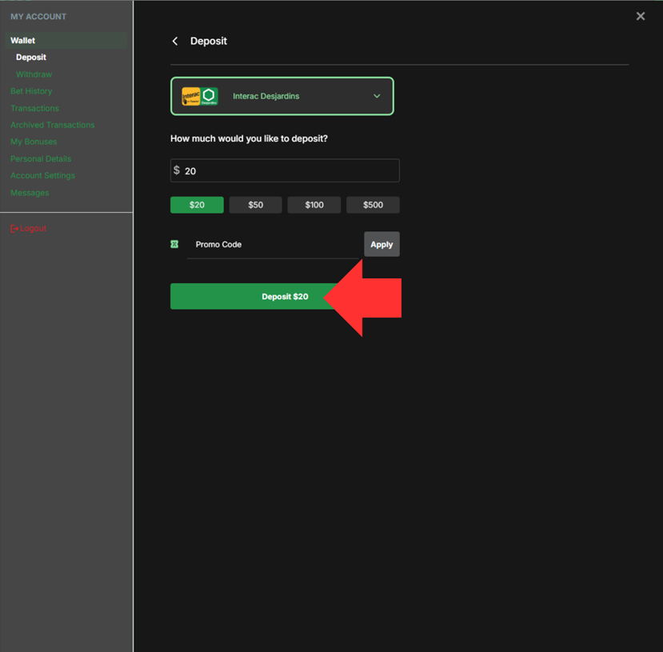Select the $50 preset amount
The width and height of the screenshot is (663, 652).
coord(255,205)
